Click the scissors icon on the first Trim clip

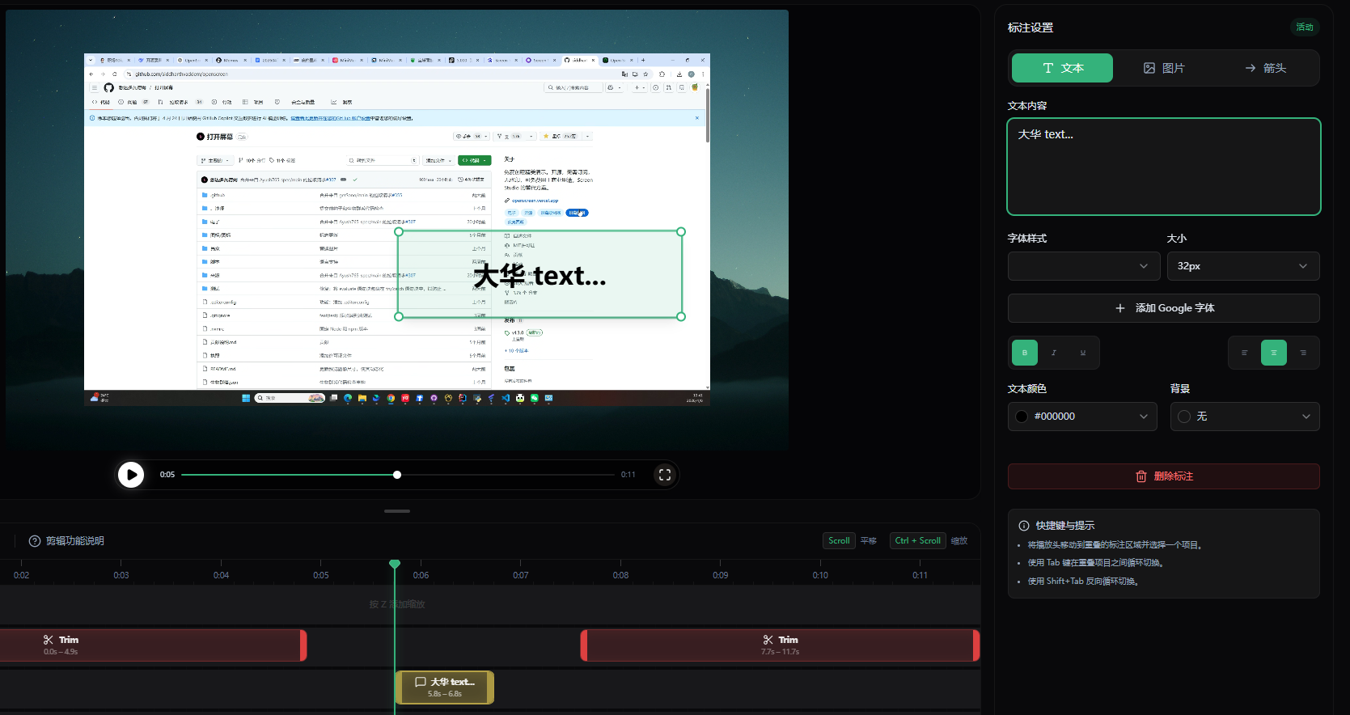pos(49,640)
